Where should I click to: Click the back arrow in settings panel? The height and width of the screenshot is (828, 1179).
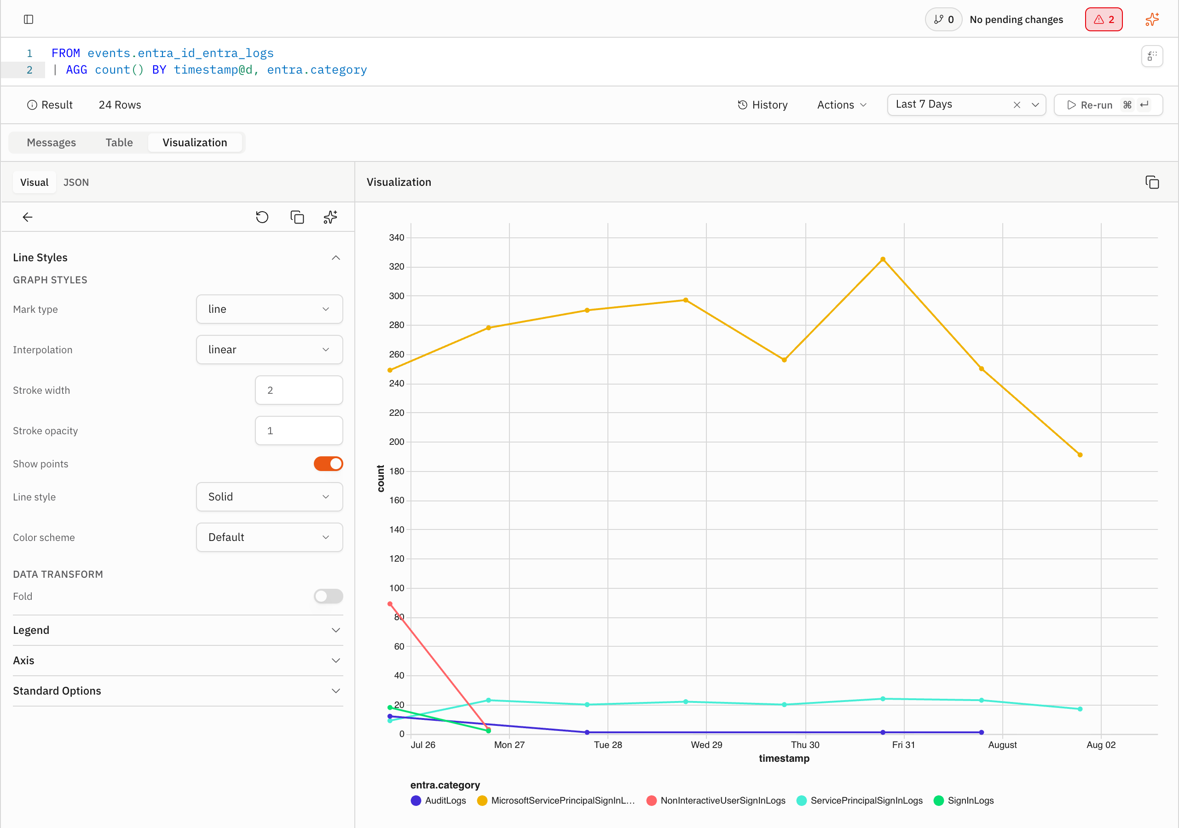click(x=28, y=217)
